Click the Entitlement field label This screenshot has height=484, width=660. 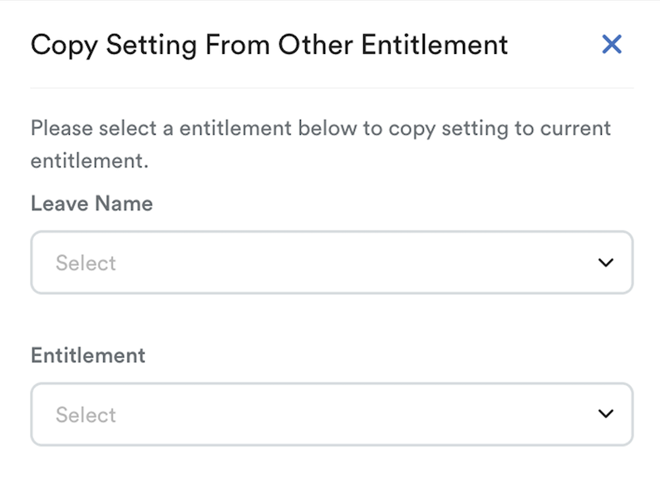click(x=88, y=355)
